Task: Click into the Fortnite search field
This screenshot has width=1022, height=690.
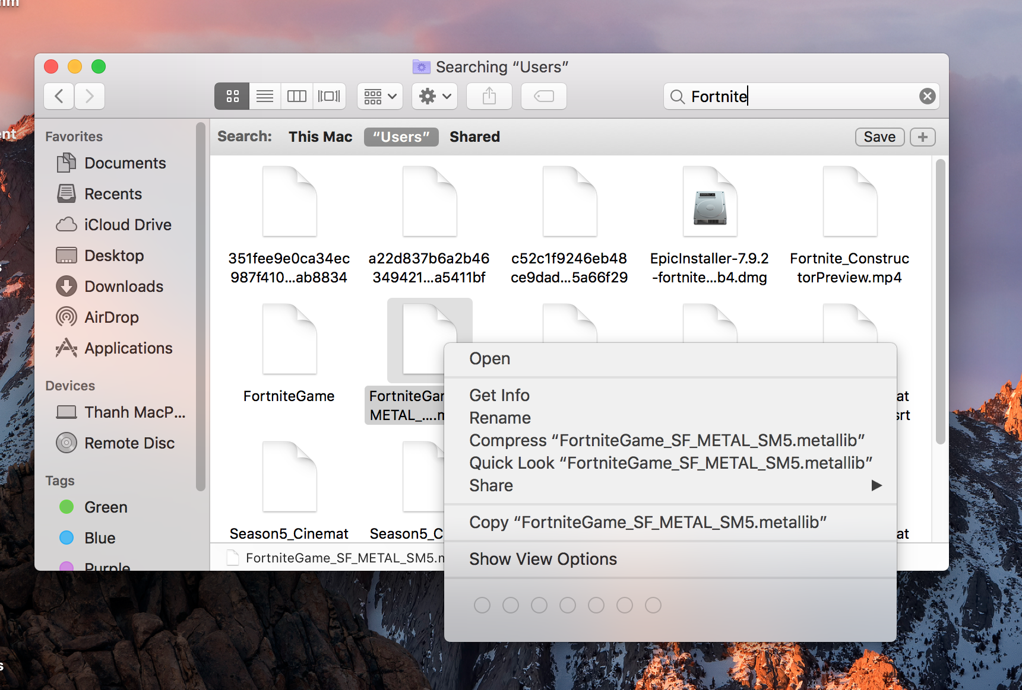Action: pyautogui.click(x=801, y=96)
